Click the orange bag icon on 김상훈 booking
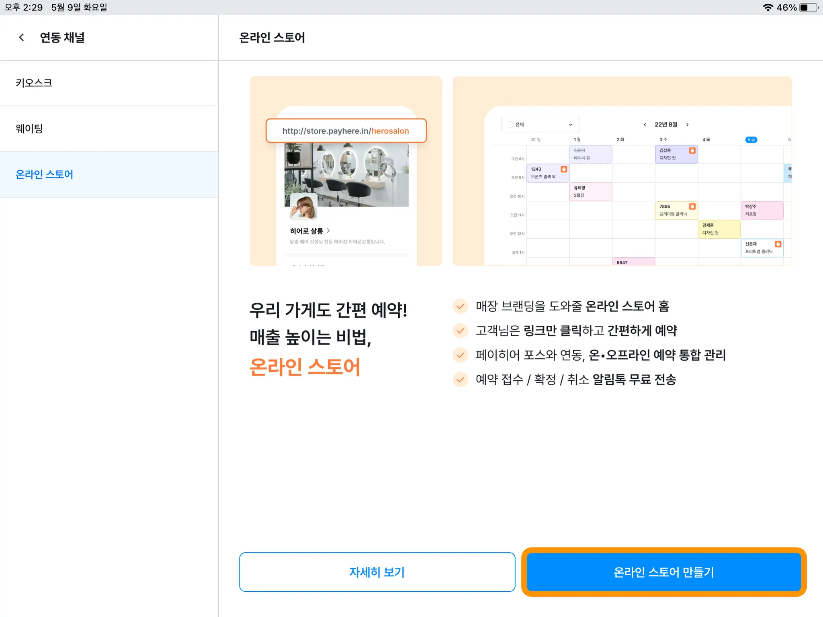823x617 pixels. click(x=692, y=151)
